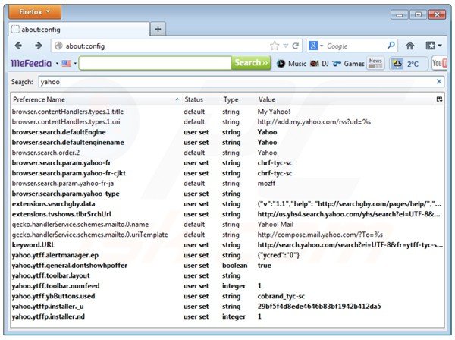Image resolution: width=455 pixels, height=340 pixels.
Task: Select browser.search.defaultenginename preference
Action: pyautogui.click(x=227, y=142)
